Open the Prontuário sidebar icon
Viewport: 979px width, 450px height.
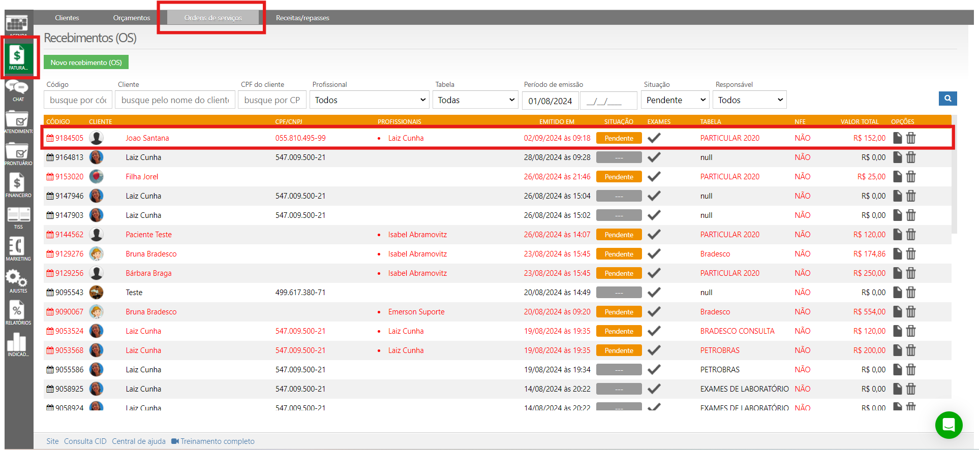coord(18,154)
